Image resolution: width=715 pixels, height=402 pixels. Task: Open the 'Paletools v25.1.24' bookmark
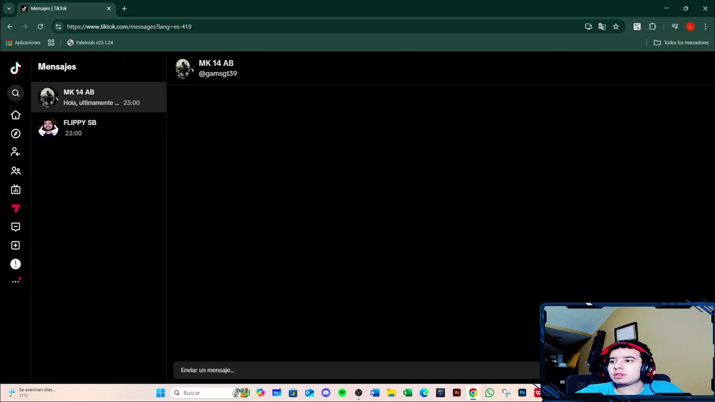90,42
